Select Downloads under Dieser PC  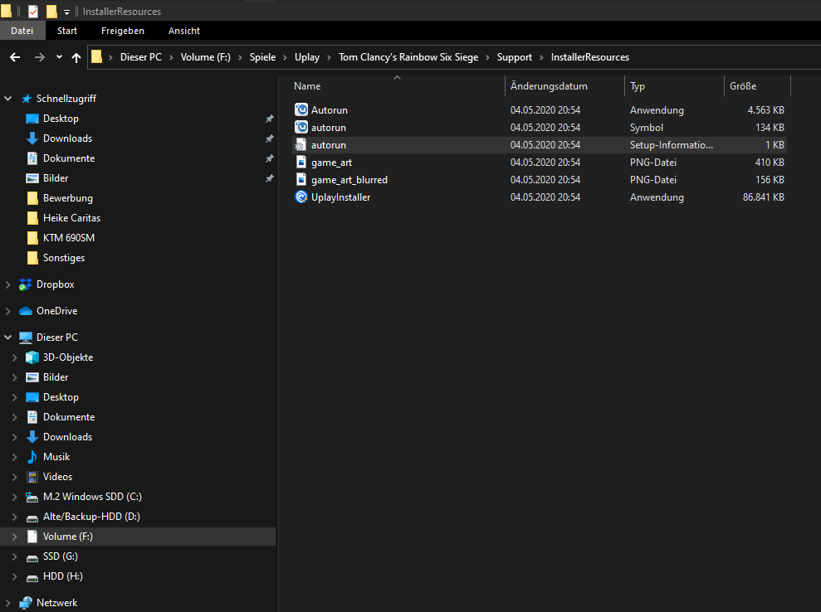[67, 437]
